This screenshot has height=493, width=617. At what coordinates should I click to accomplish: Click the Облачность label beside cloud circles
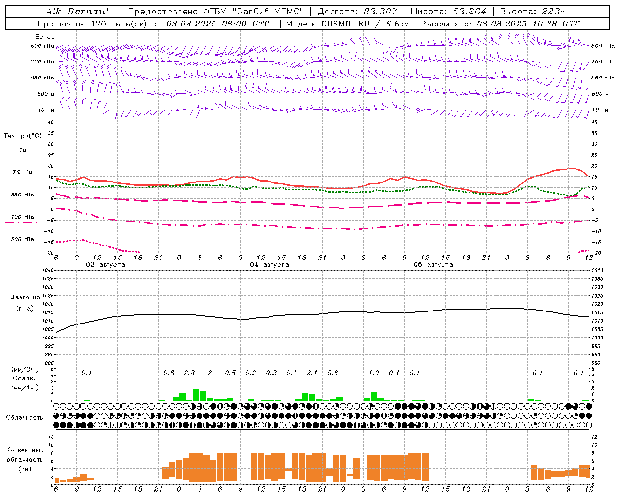pos(25,418)
